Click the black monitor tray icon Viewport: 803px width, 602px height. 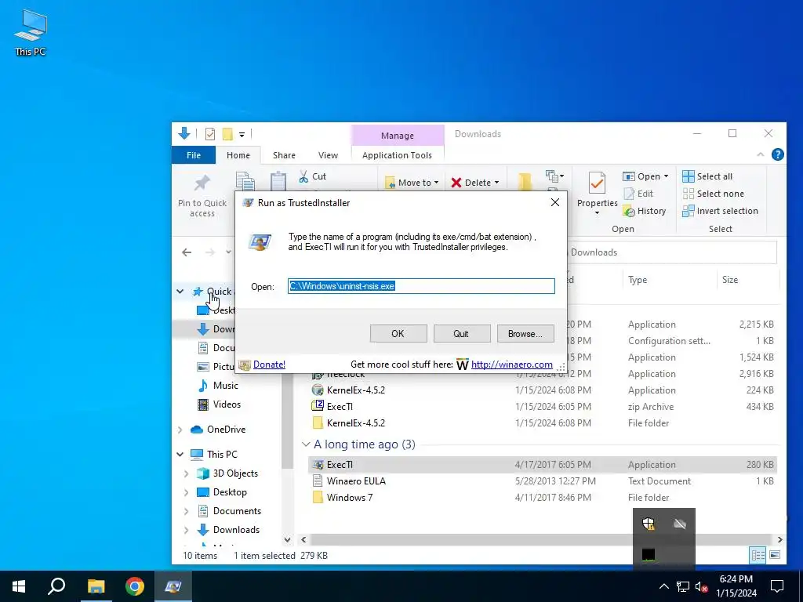[x=649, y=554]
